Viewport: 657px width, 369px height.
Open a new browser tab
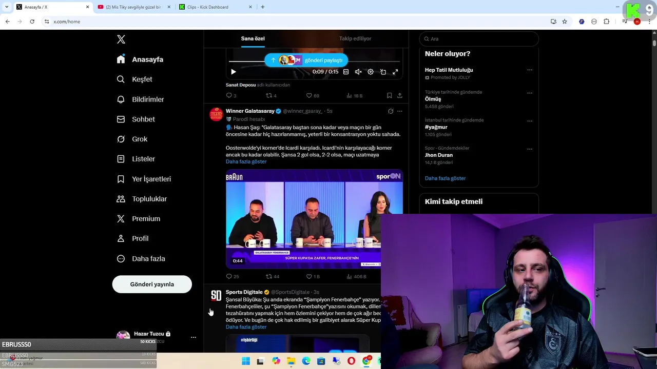pos(263,7)
